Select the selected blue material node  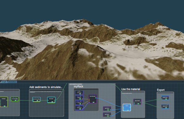tap(127, 107)
